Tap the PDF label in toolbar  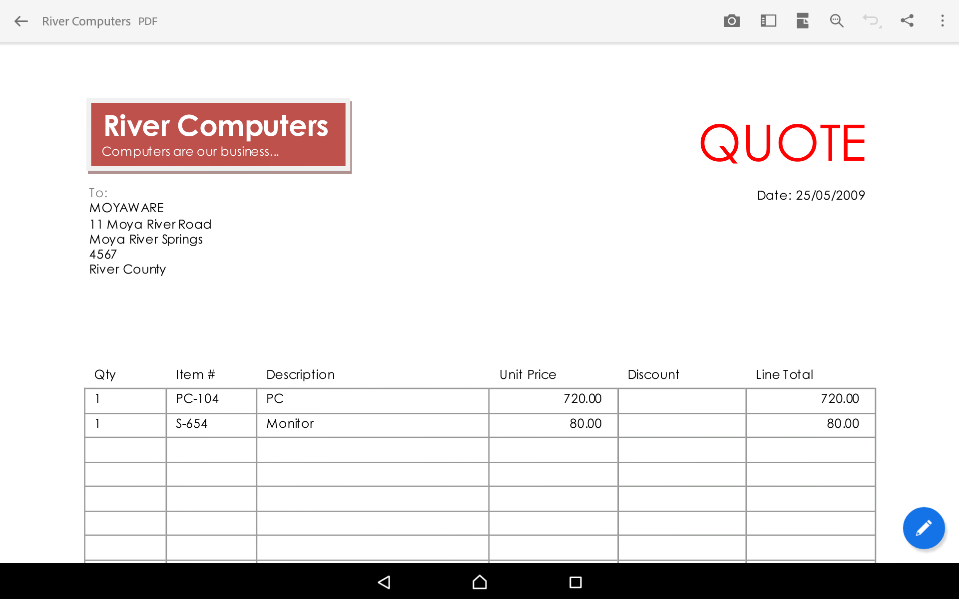coord(148,21)
